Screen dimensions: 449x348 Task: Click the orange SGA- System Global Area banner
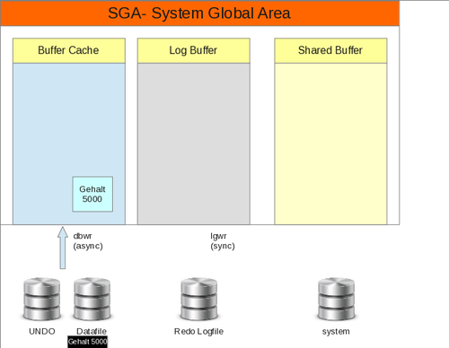pos(199,13)
